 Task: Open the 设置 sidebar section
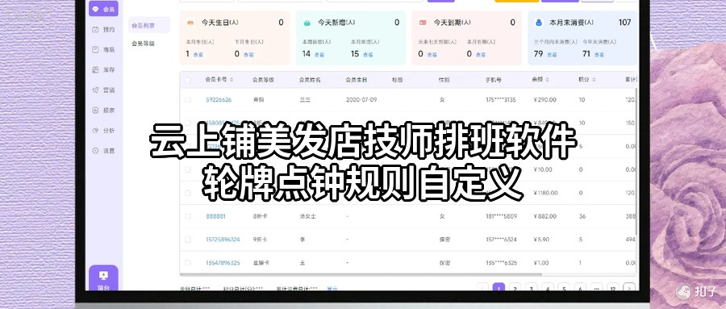(x=103, y=151)
